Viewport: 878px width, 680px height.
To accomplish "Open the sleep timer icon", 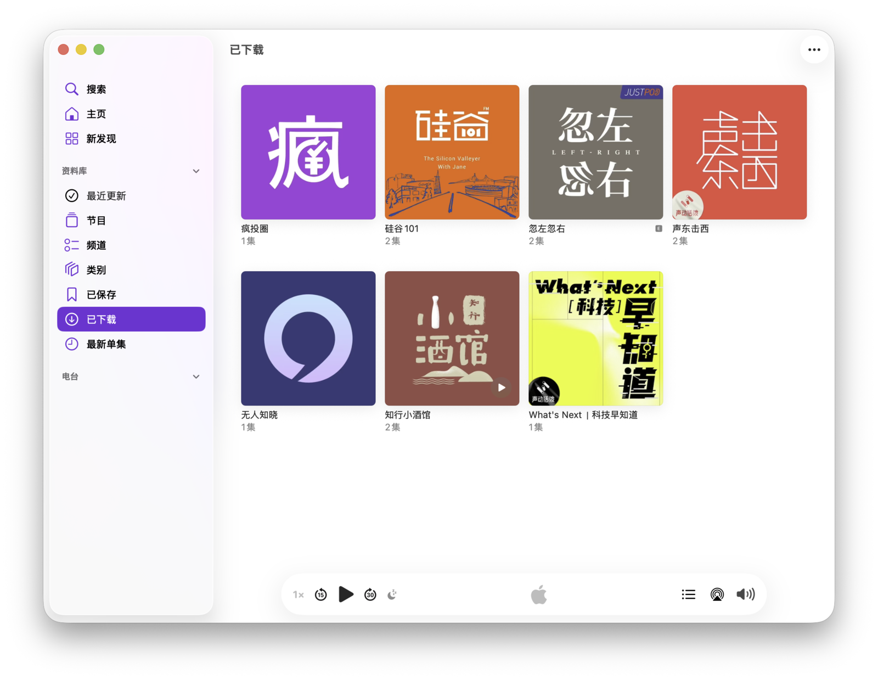I will tap(392, 594).
